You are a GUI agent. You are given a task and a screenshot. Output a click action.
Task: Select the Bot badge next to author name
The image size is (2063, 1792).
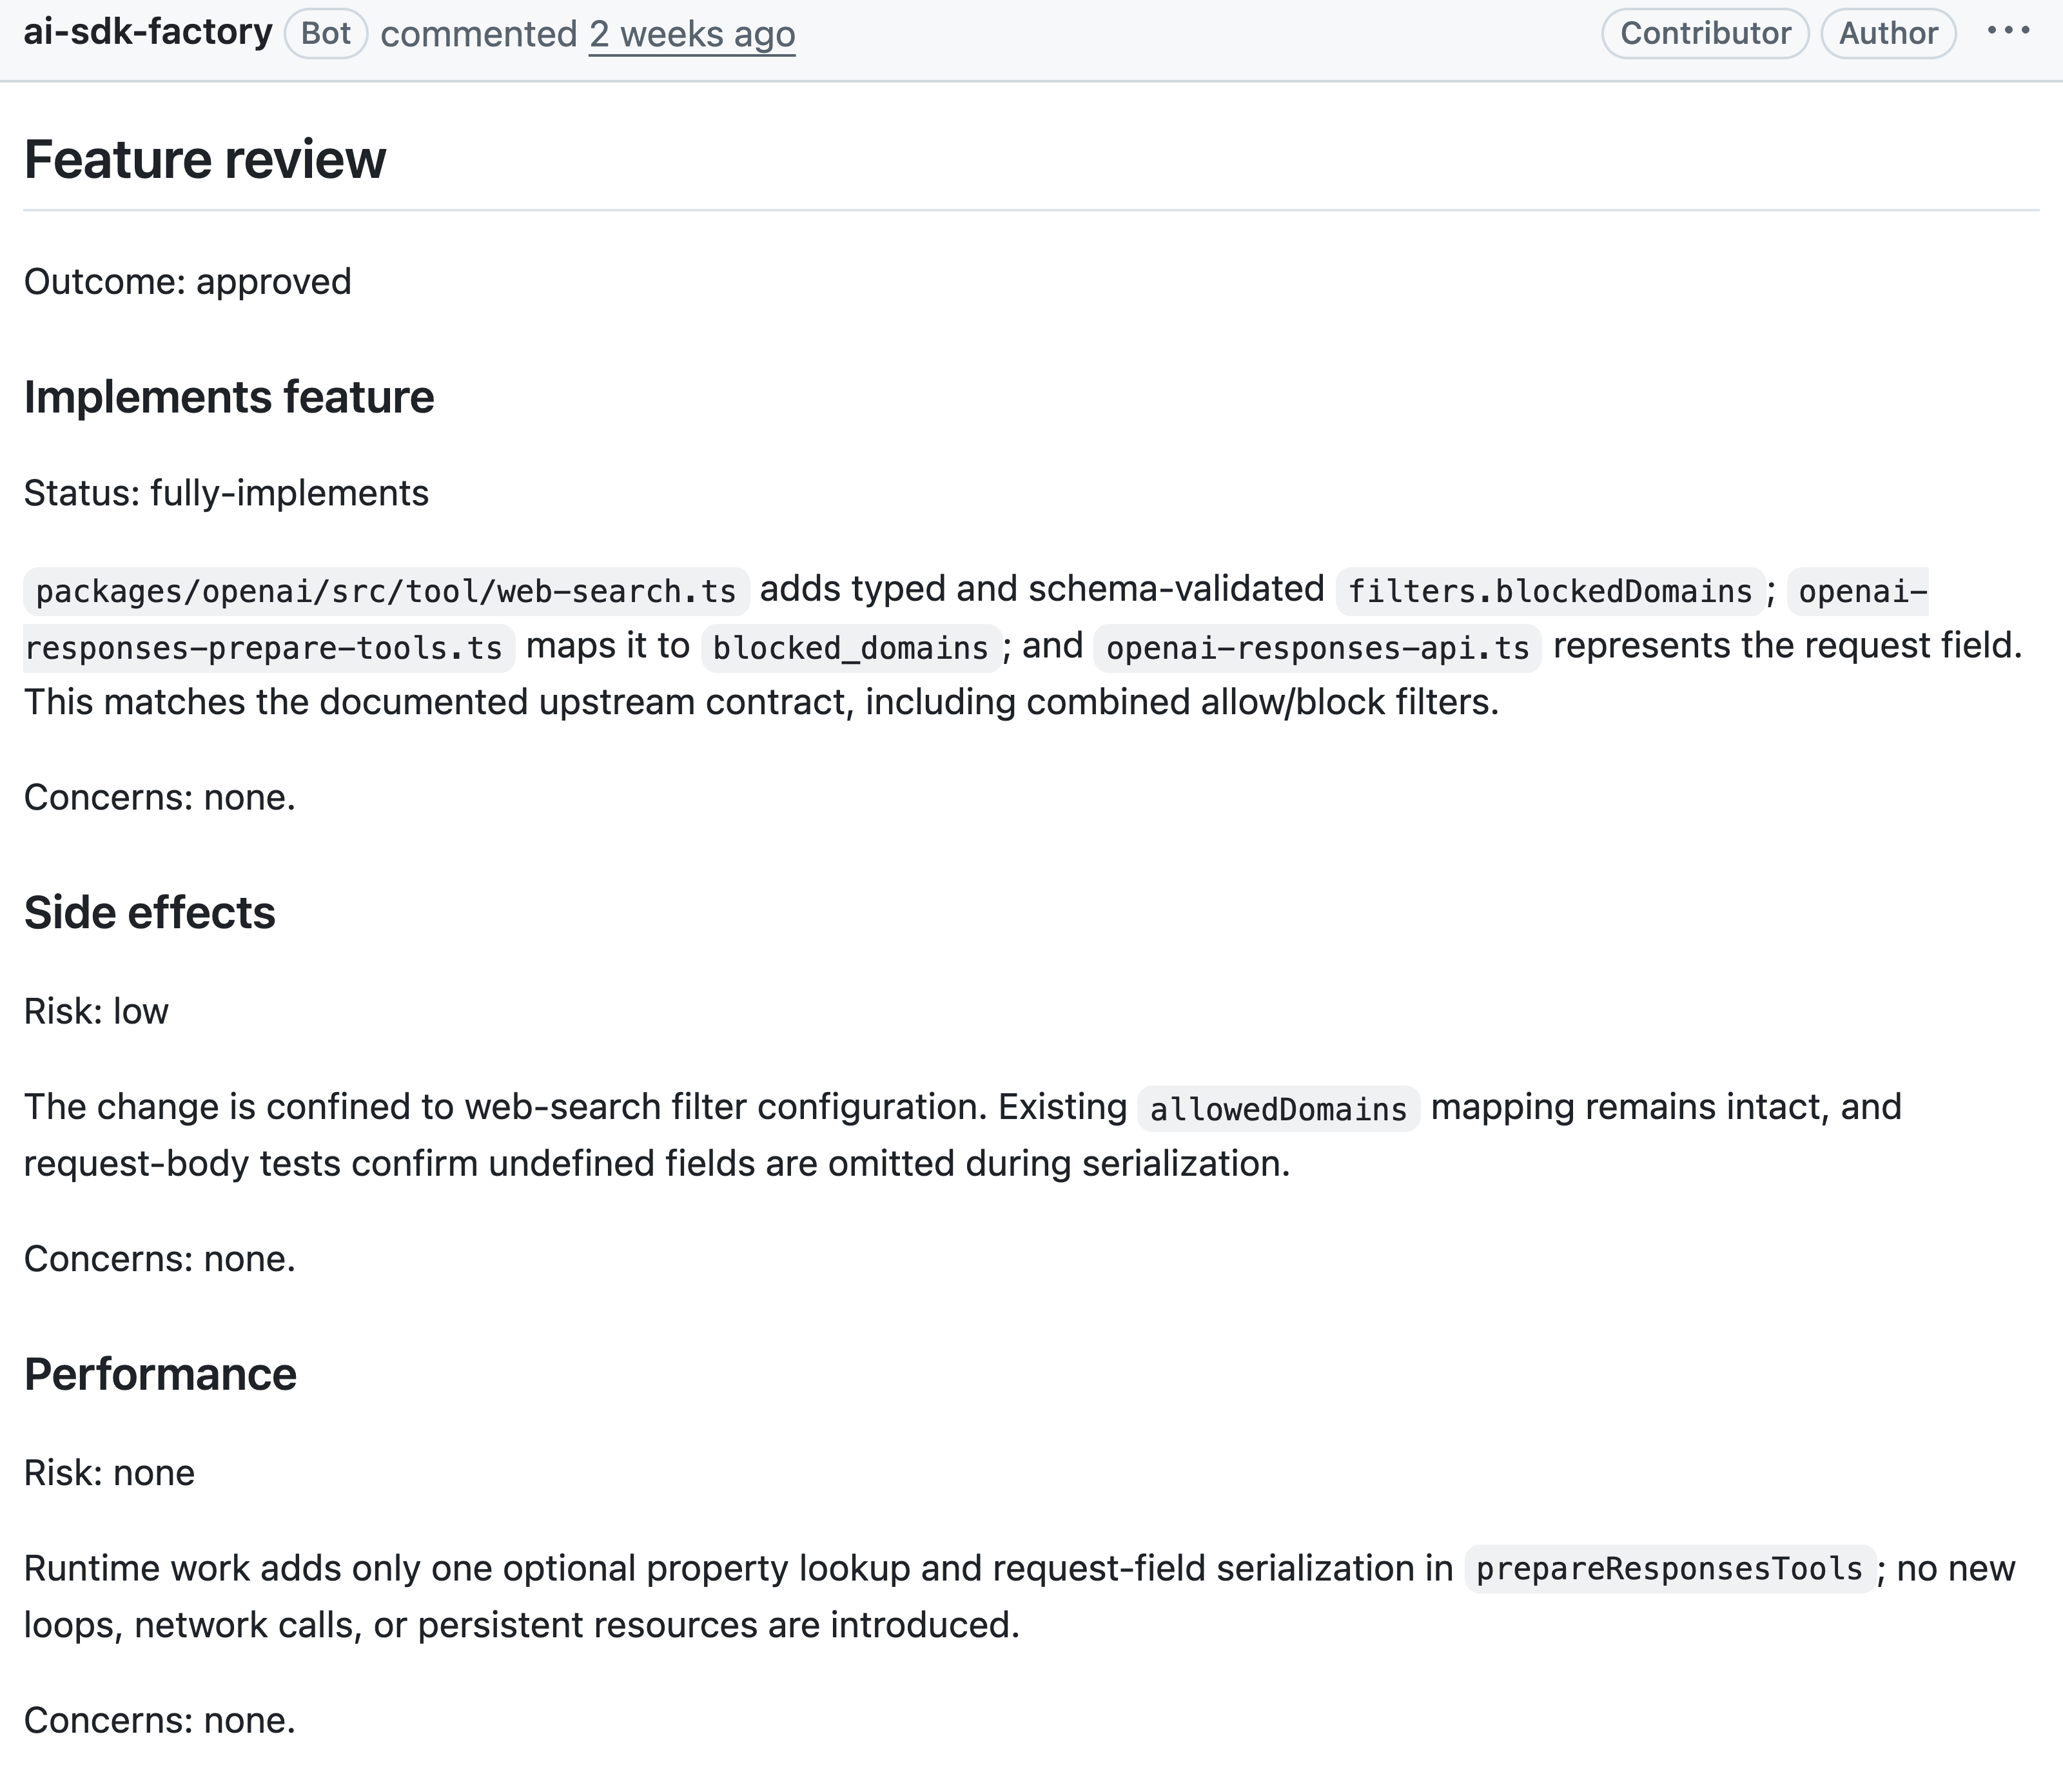tap(326, 33)
